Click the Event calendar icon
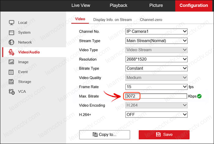Viewport: 214px width, 144px height. [x=12, y=72]
